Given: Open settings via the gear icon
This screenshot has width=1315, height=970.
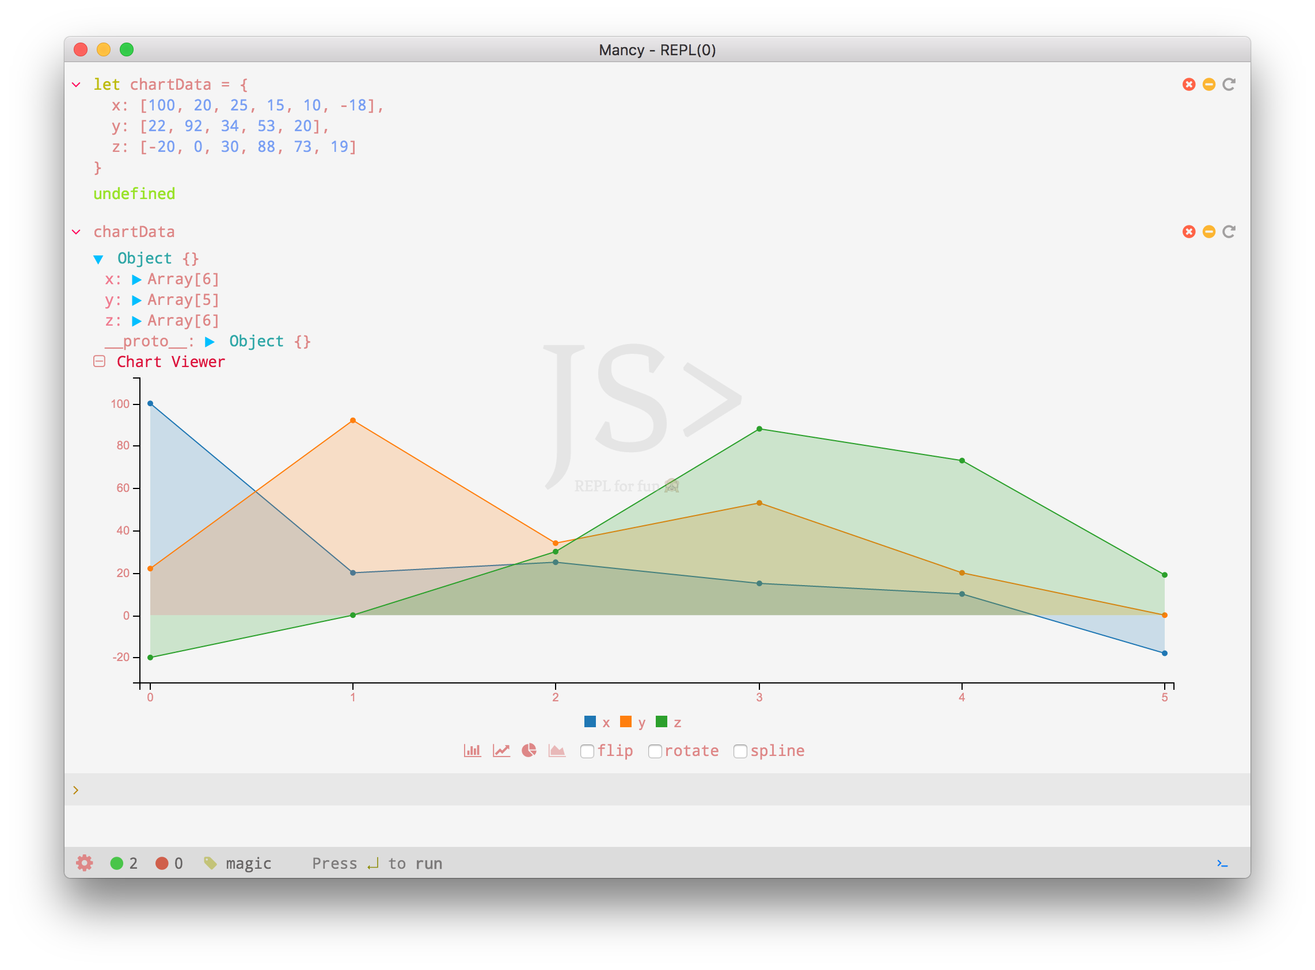Looking at the screenshot, I should pos(85,862).
